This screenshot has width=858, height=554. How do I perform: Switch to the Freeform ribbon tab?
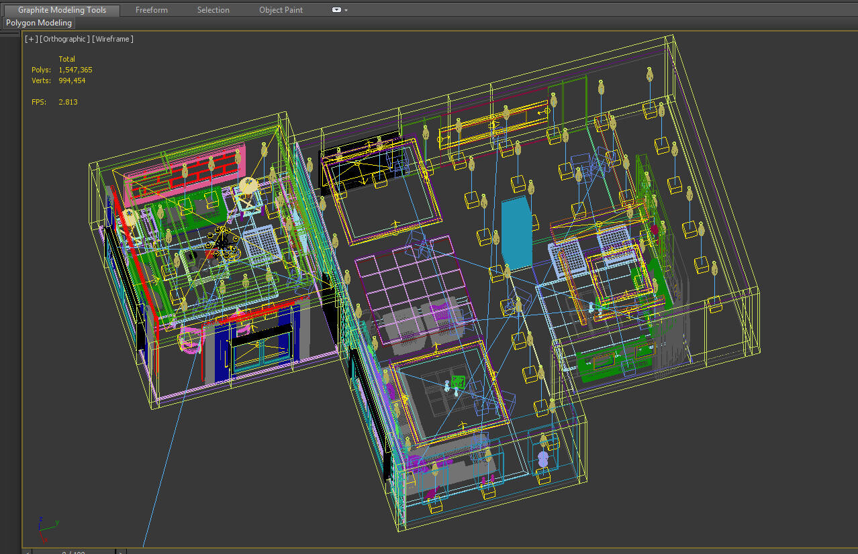[151, 10]
